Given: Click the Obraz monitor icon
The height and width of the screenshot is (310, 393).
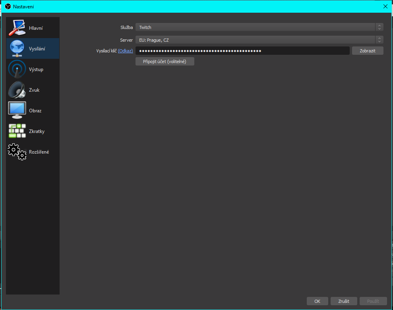Looking at the screenshot, I should (17, 111).
